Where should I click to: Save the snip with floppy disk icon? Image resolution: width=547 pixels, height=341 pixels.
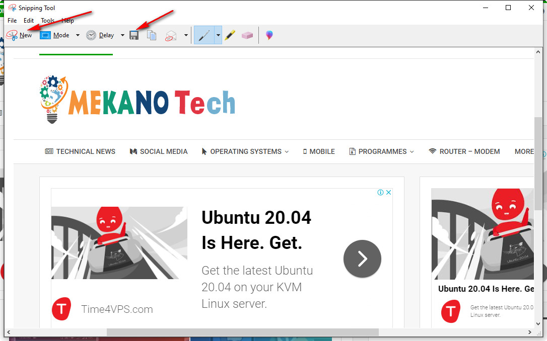tap(134, 35)
